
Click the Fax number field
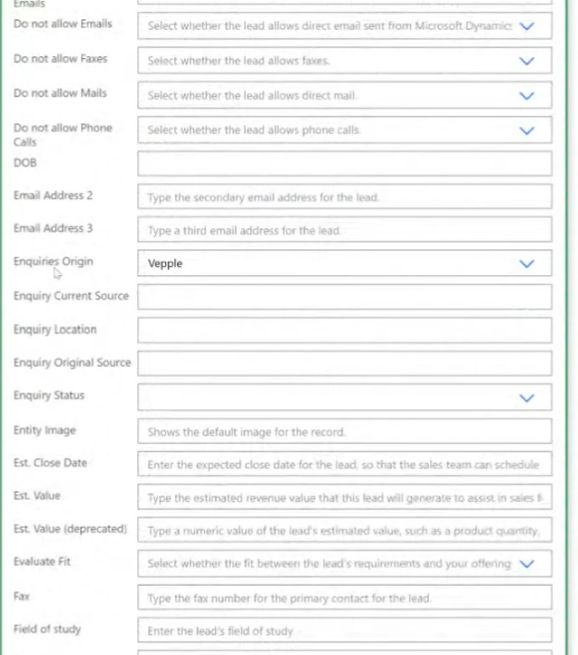coord(345,598)
